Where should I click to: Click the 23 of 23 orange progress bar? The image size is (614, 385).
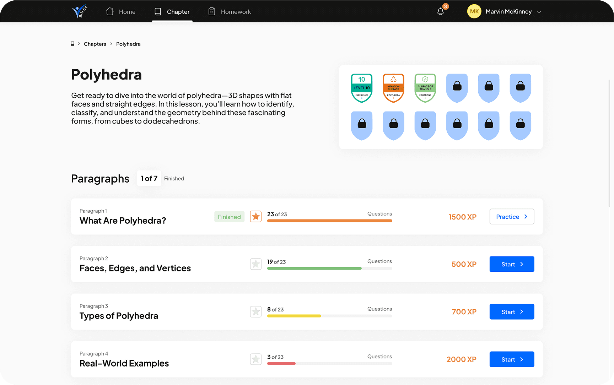(330, 221)
